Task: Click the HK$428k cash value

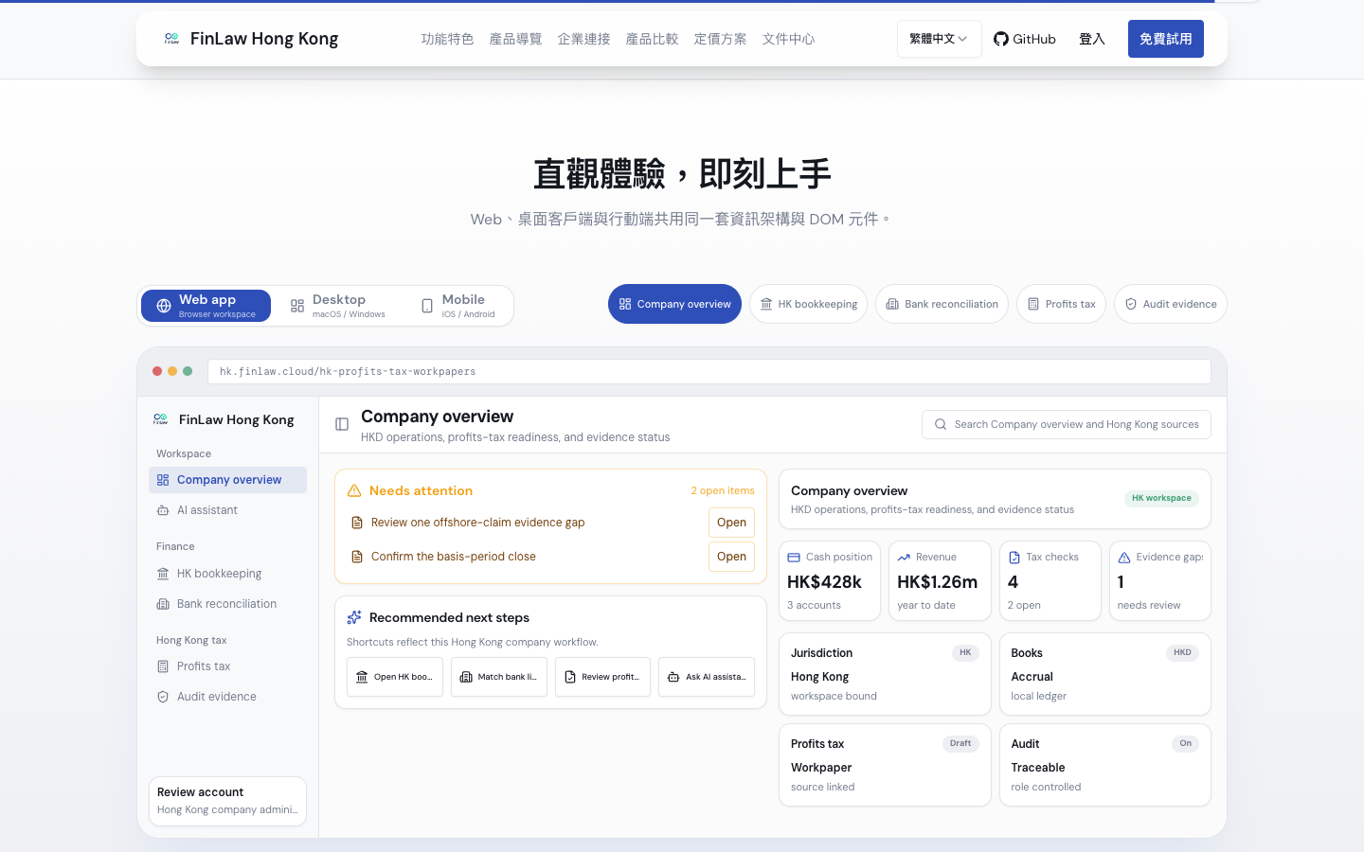Action: 824,581
